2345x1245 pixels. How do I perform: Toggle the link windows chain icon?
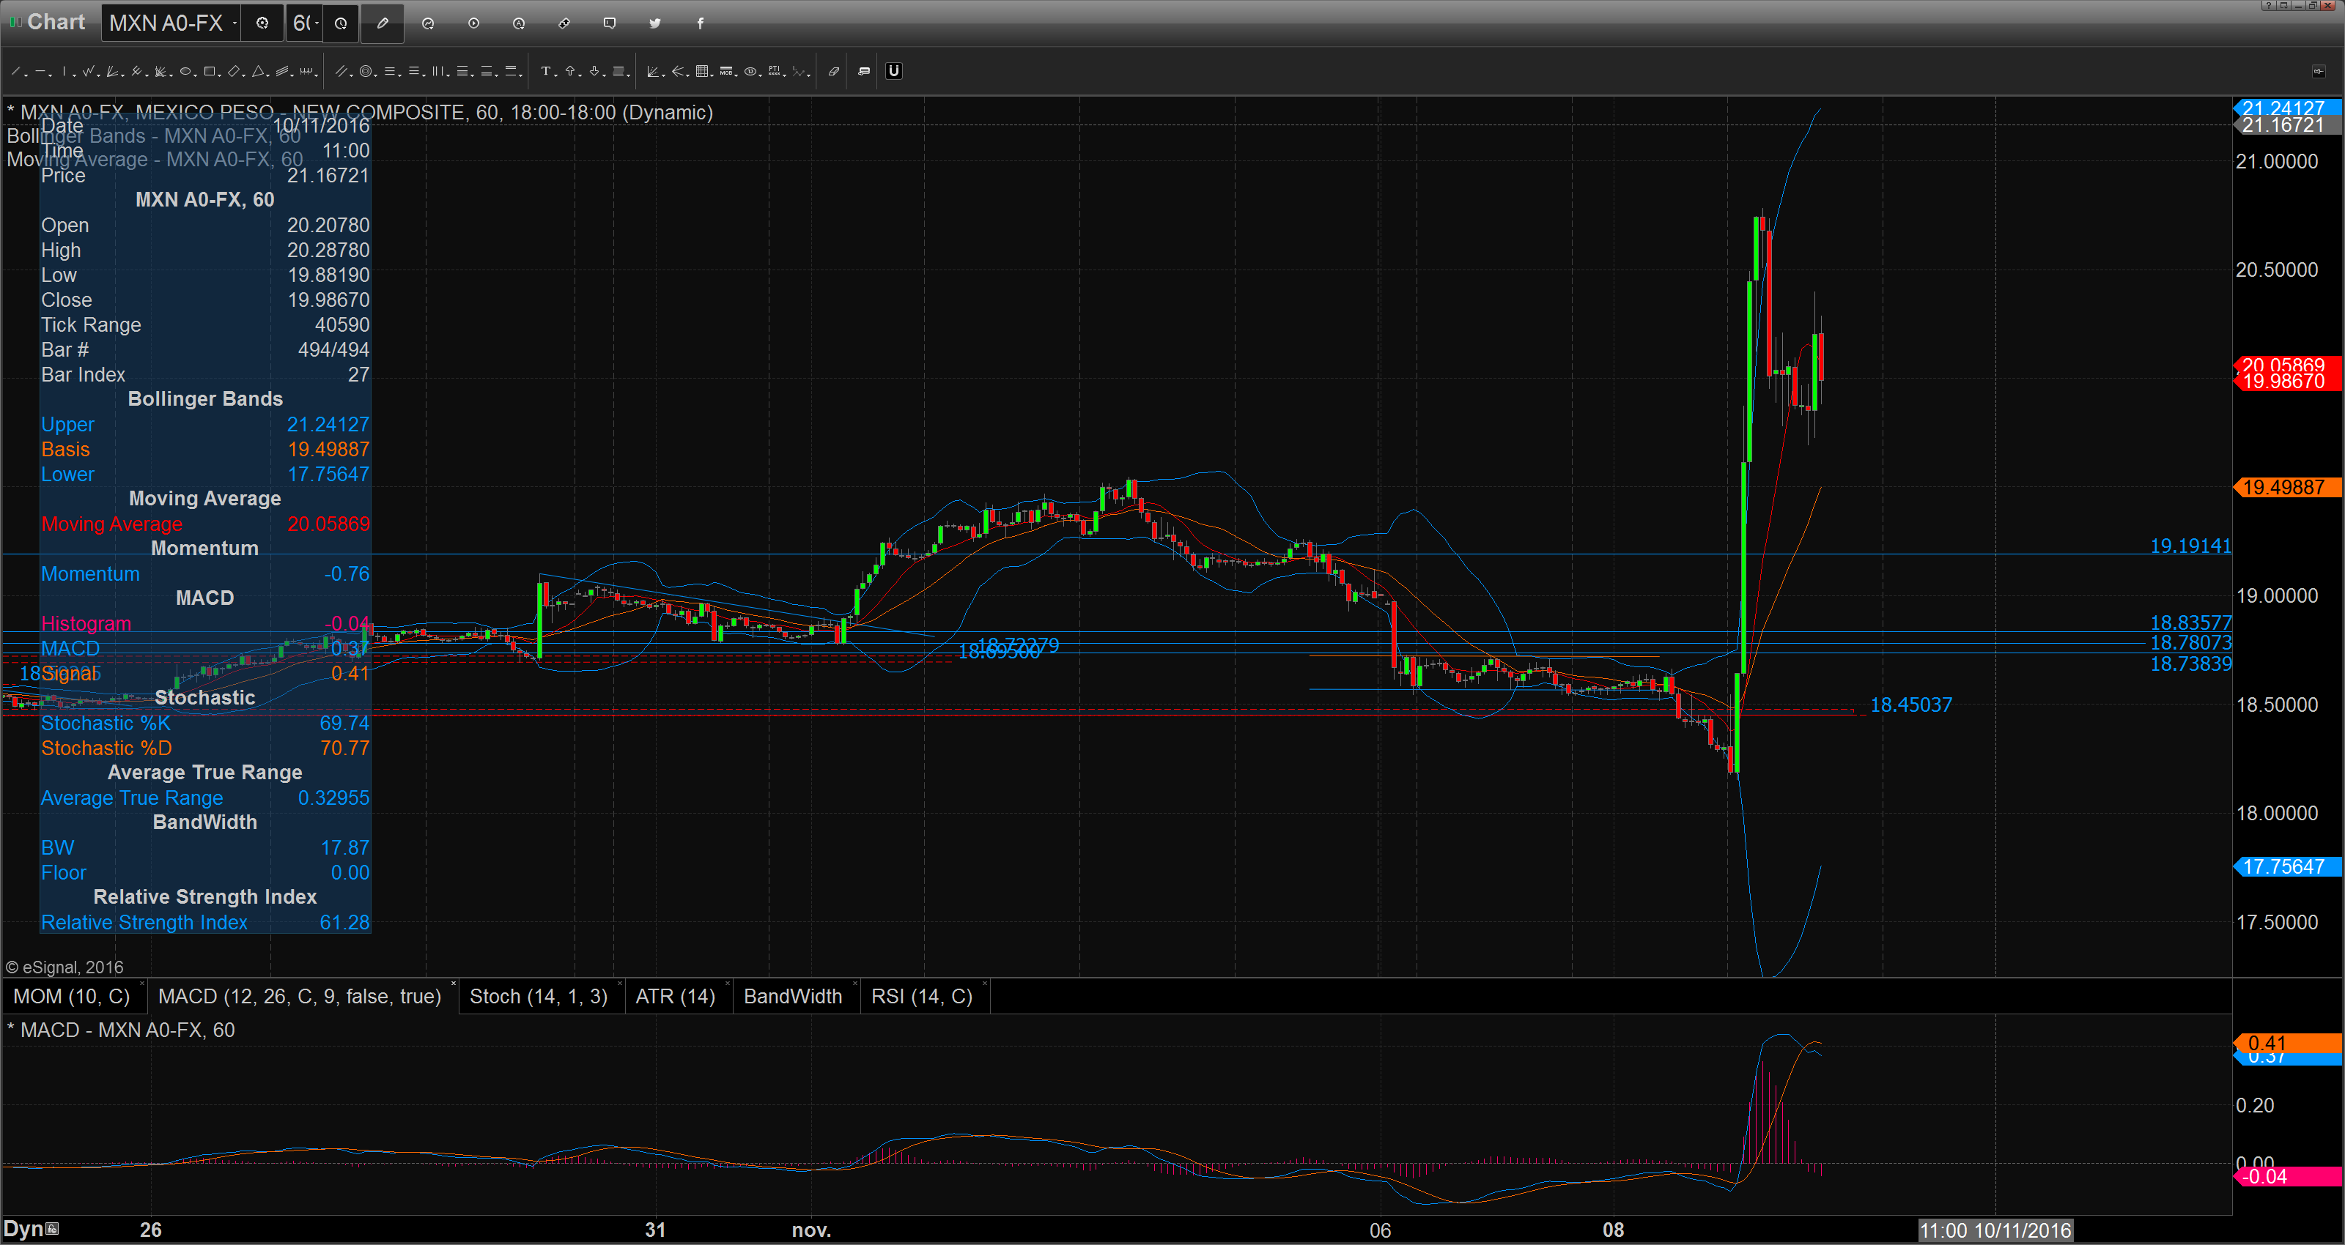pyautogui.click(x=564, y=23)
